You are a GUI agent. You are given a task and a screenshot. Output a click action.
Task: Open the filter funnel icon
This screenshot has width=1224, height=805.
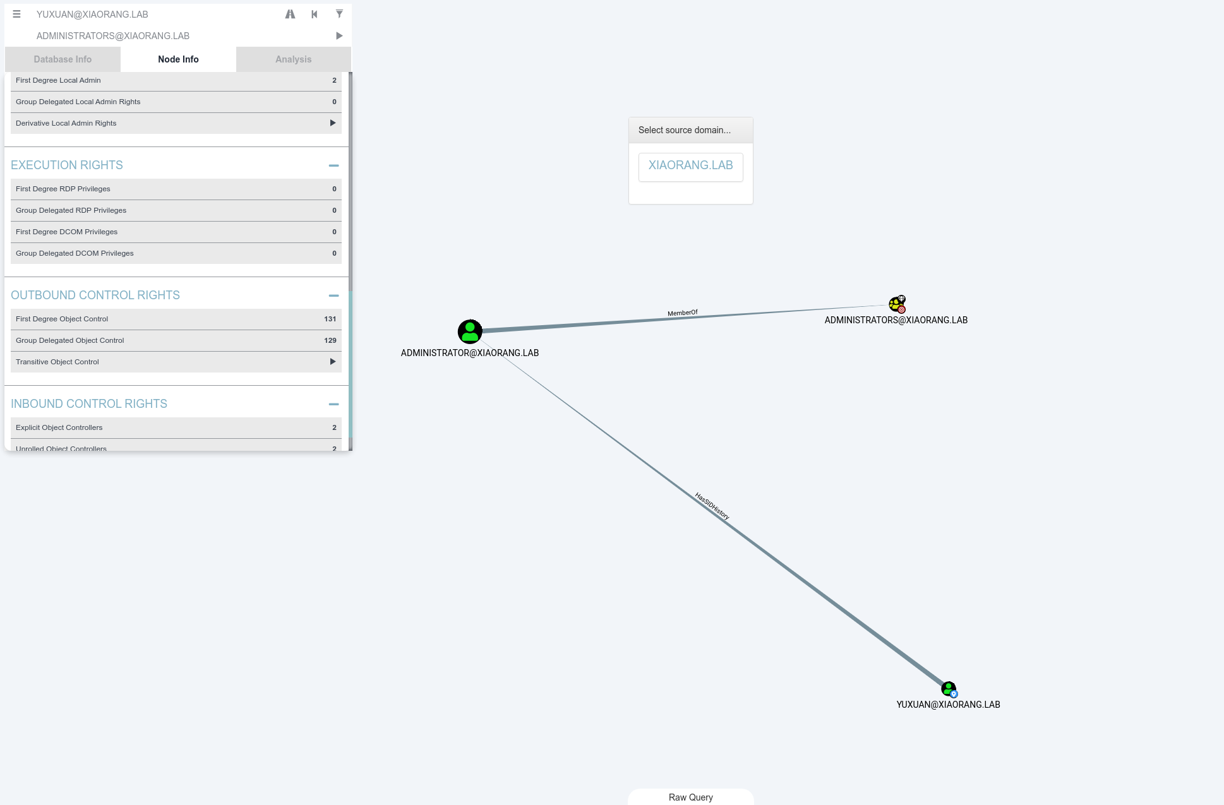pyautogui.click(x=339, y=14)
